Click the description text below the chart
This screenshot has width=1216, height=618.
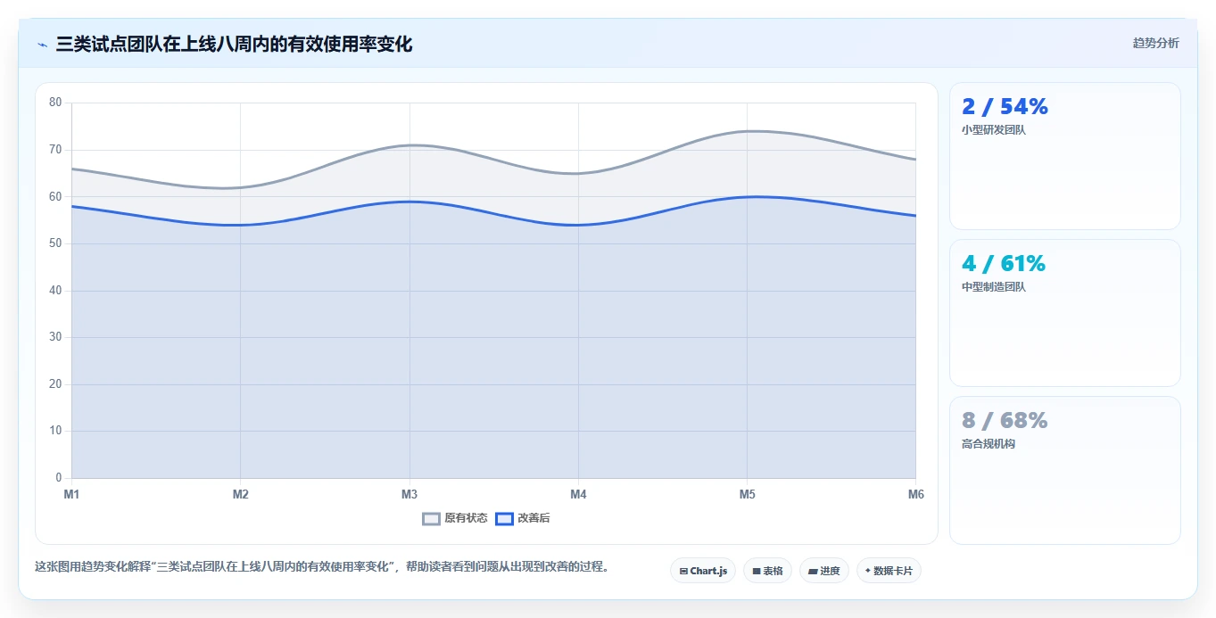321,566
